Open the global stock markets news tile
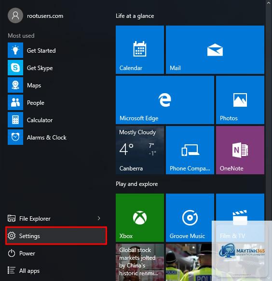The image size is (272, 281). coord(140,262)
